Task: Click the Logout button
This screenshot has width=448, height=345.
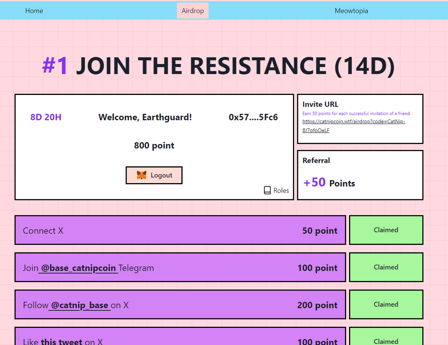Action: tap(154, 175)
